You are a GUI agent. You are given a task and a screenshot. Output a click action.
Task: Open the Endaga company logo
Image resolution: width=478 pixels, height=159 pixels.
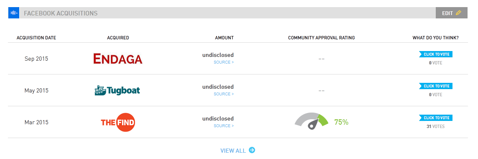[x=118, y=59]
